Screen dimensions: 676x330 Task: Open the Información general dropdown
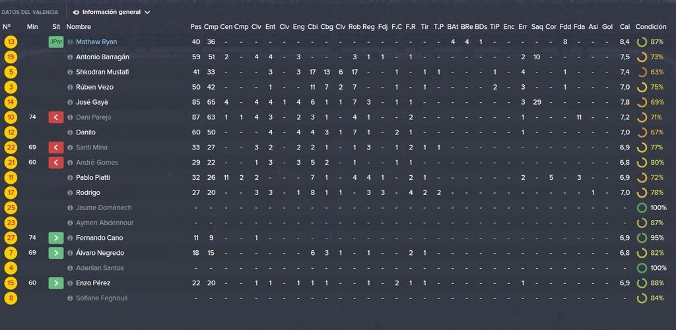(x=112, y=13)
